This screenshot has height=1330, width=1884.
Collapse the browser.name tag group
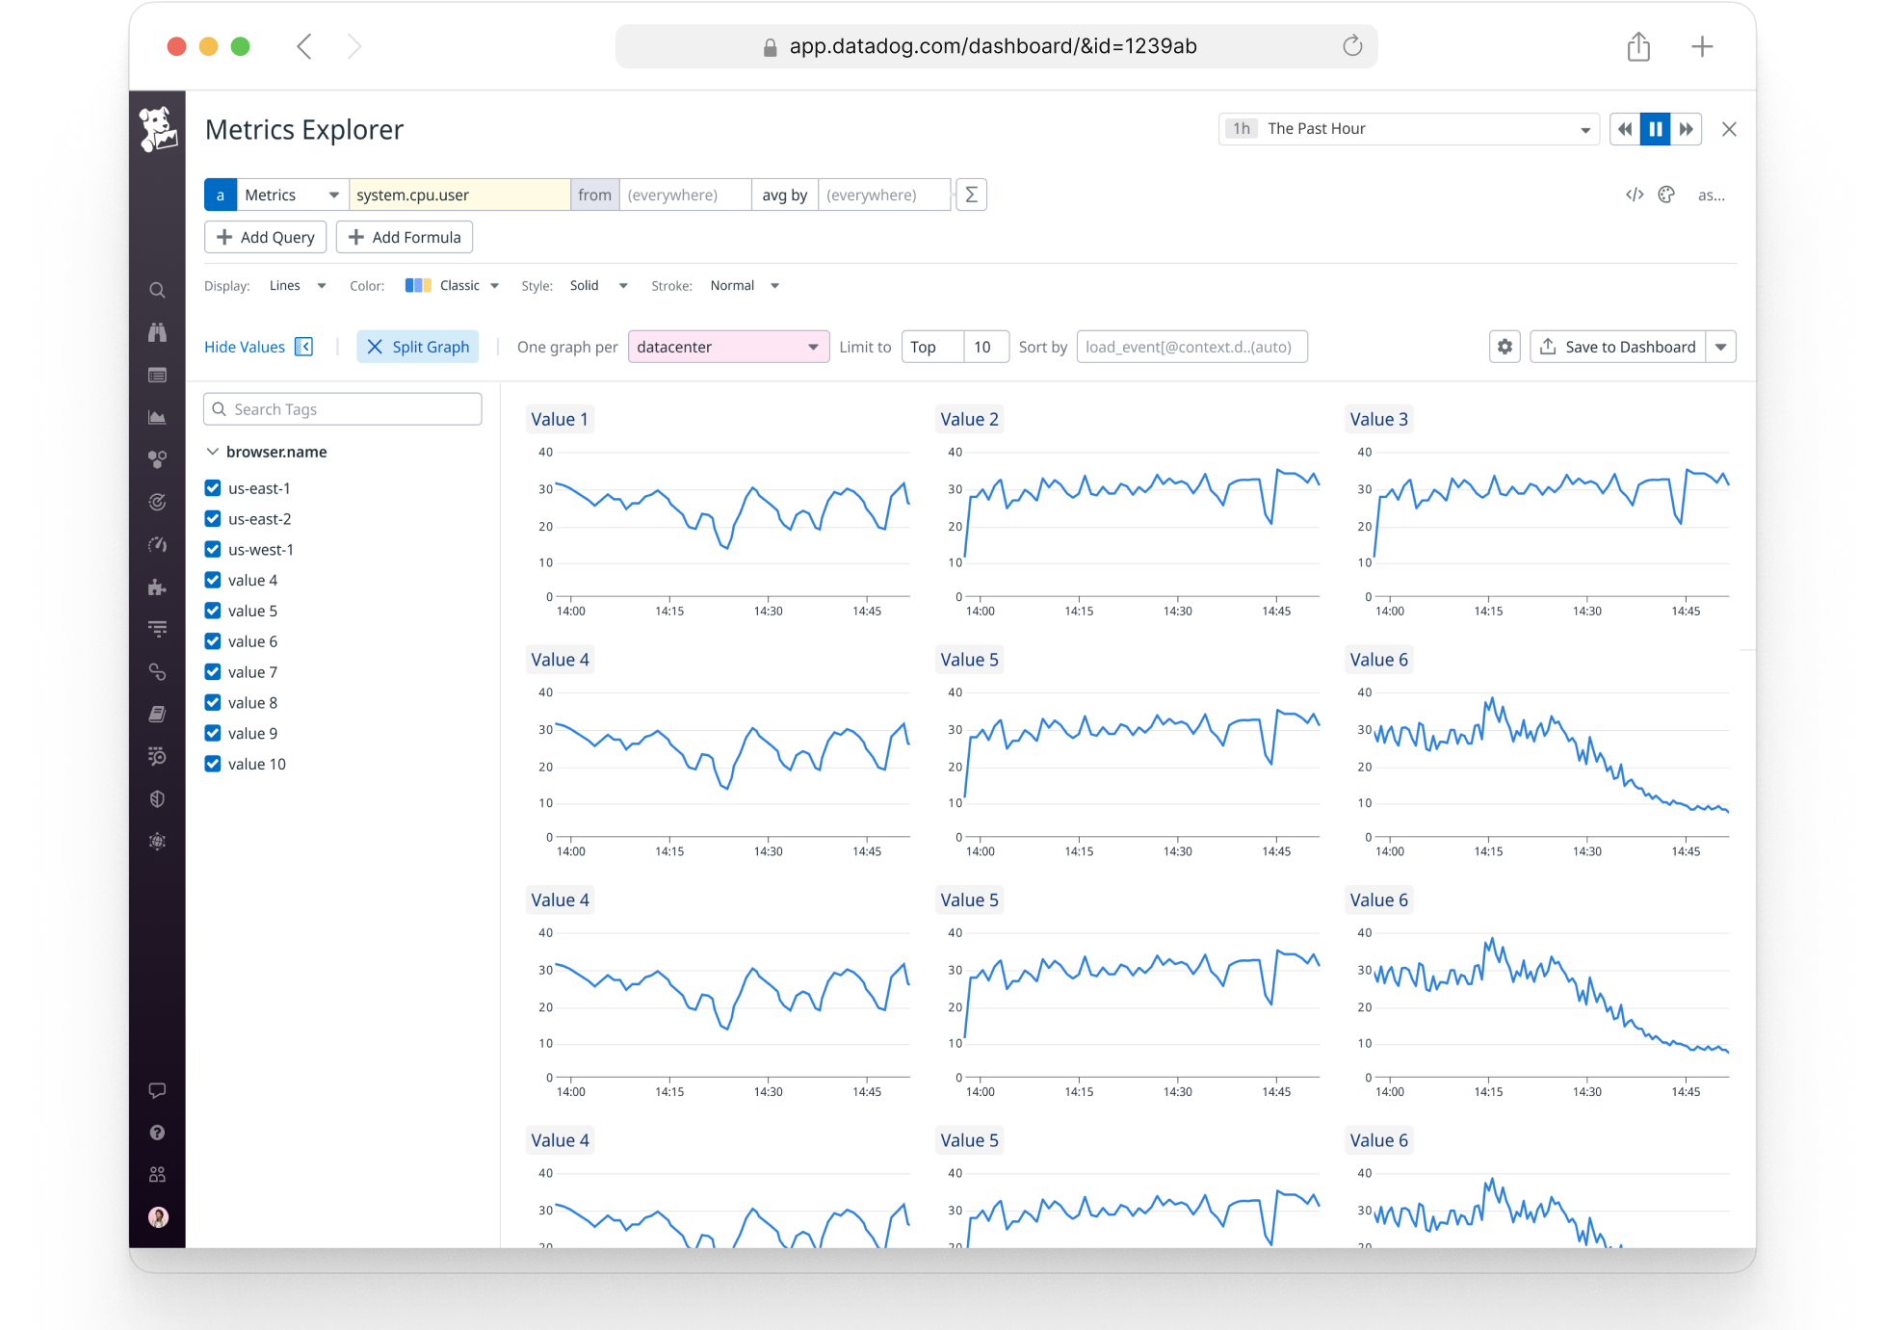coord(213,452)
